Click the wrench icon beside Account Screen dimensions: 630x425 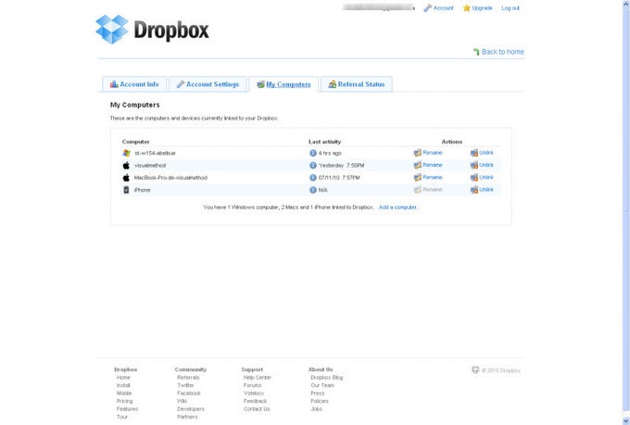tap(427, 8)
